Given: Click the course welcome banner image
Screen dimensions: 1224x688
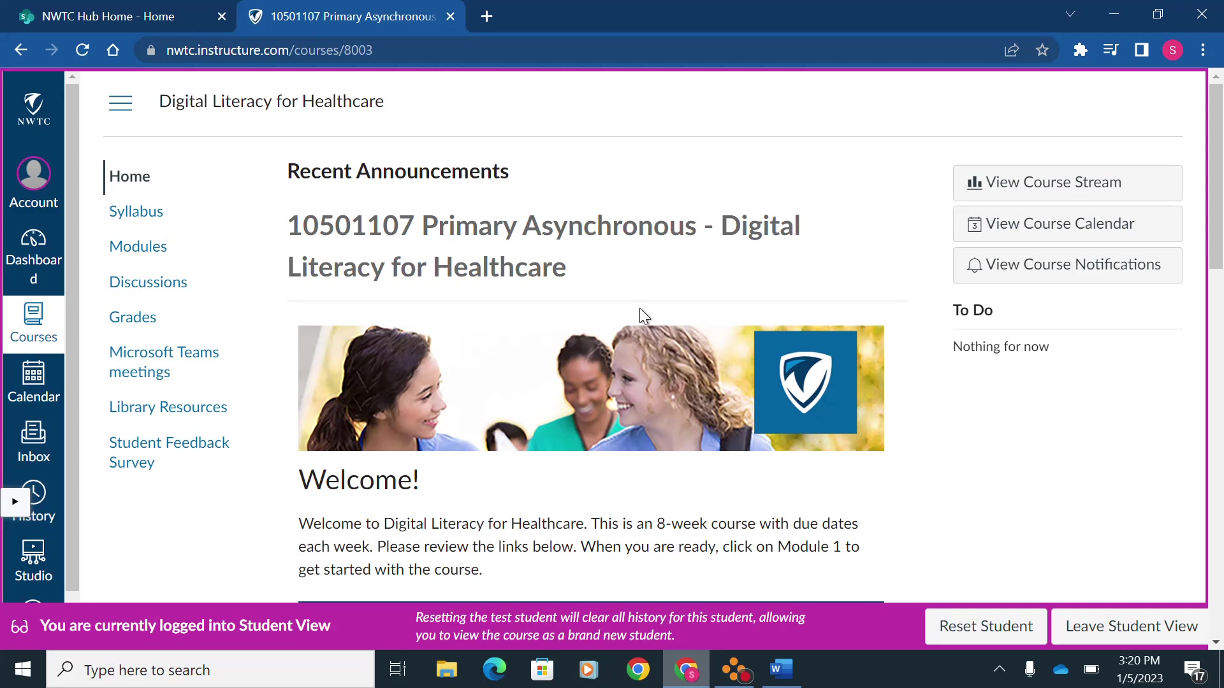Looking at the screenshot, I should point(591,389).
